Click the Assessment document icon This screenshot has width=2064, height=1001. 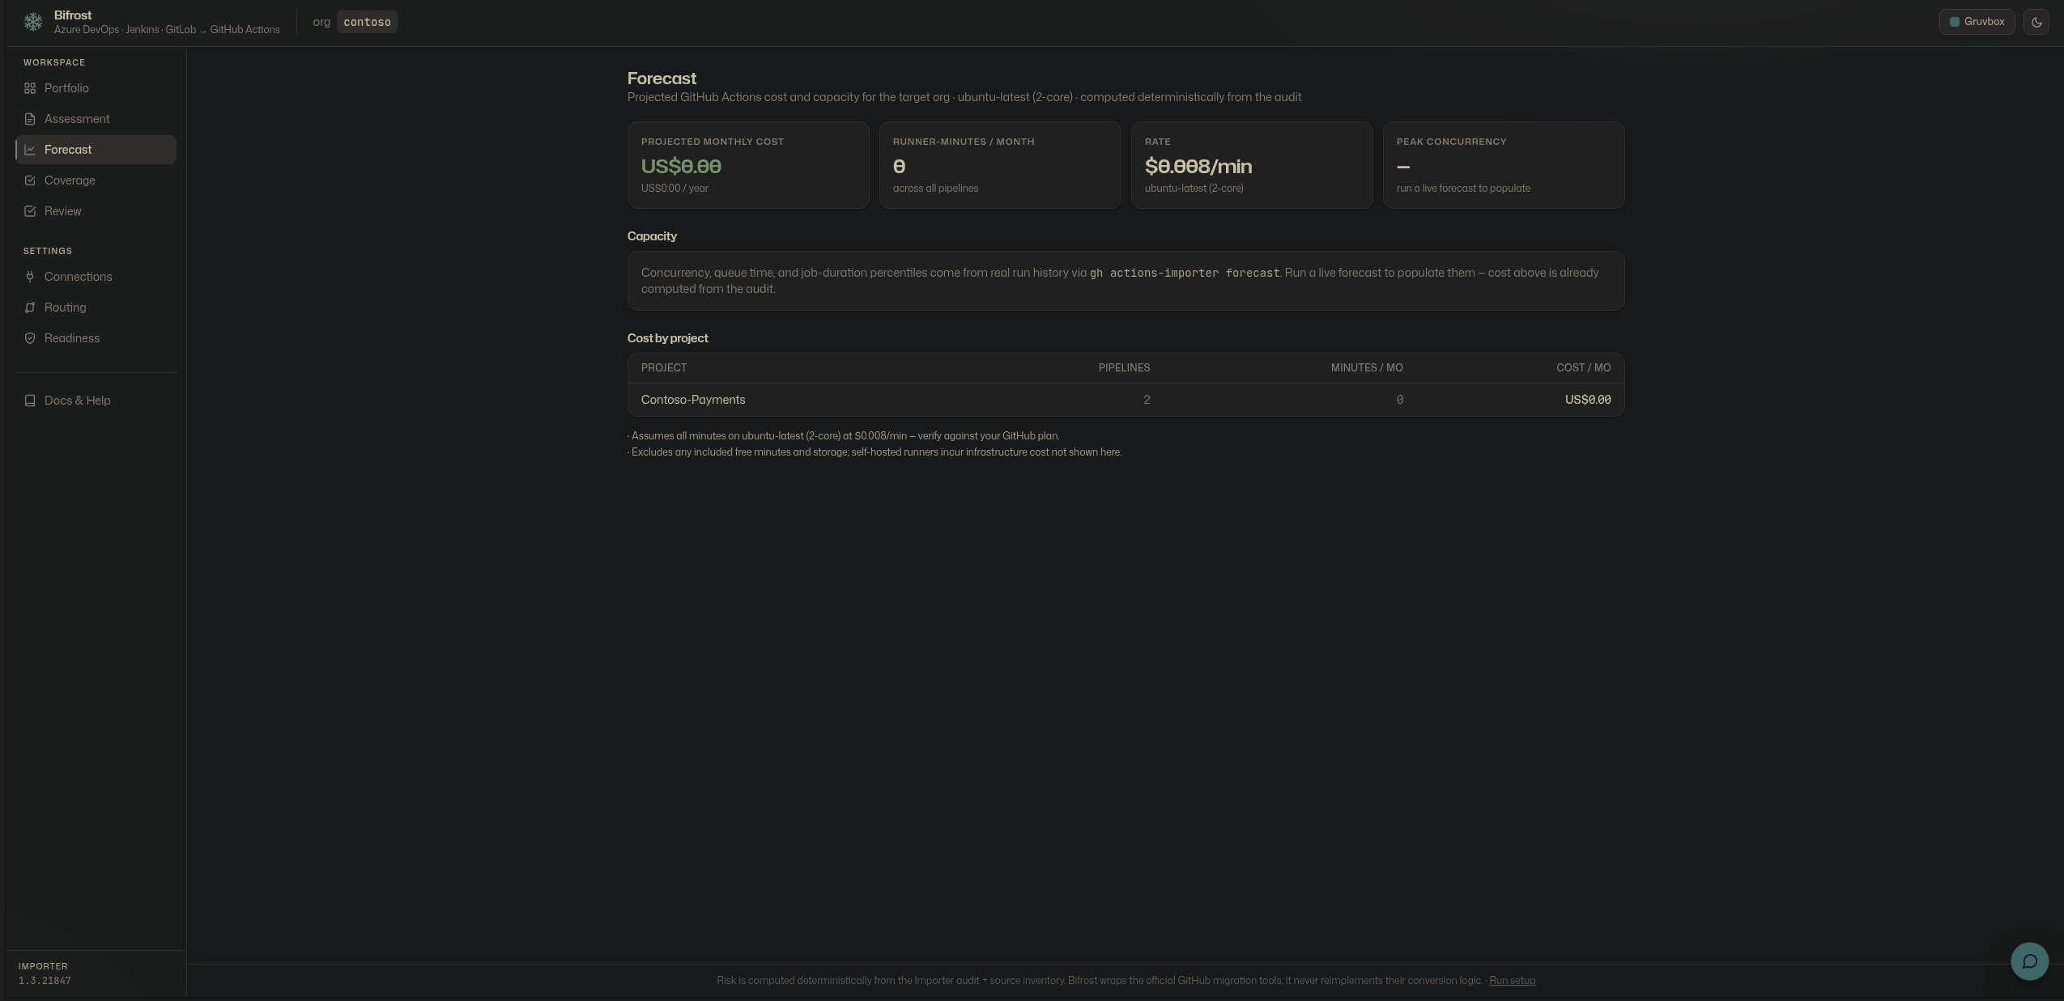click(x=30, y=119)
